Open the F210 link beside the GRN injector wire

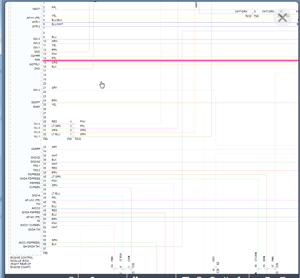pyautogui.click(x=78, y=139)
